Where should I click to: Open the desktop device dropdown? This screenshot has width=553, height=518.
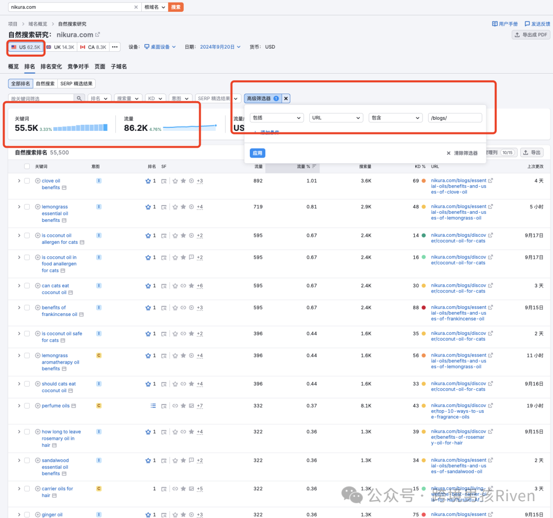[160, 47]
